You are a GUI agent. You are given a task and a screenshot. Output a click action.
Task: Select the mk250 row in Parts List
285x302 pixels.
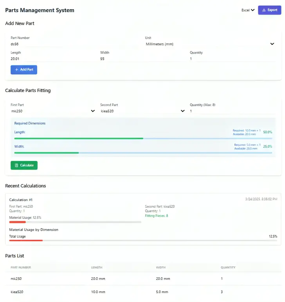pos(143,279)
